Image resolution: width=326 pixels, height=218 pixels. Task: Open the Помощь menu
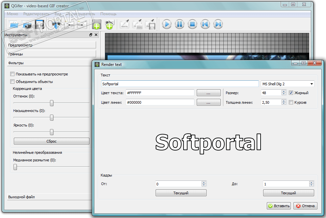click(x=108, y=14)
